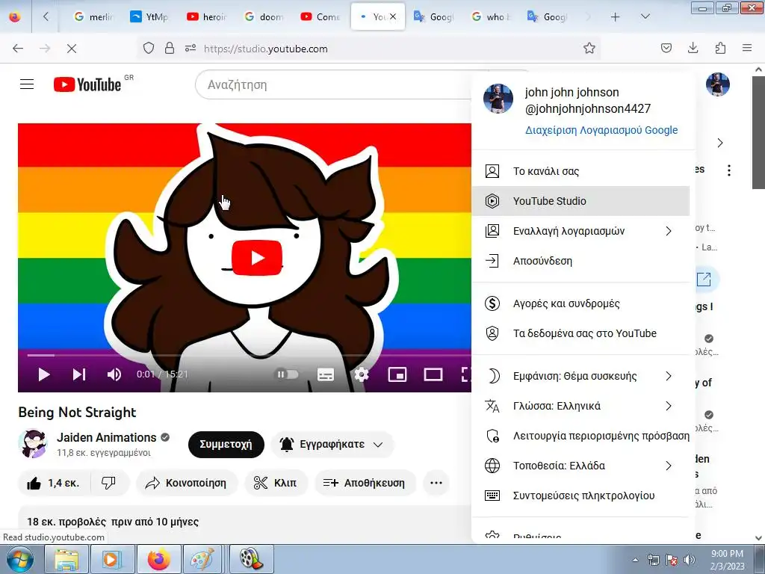This screenshot has width=765, height=574.
Task: Open the Firefox extensions puzzle icon
Action: (x=720, y=48)
